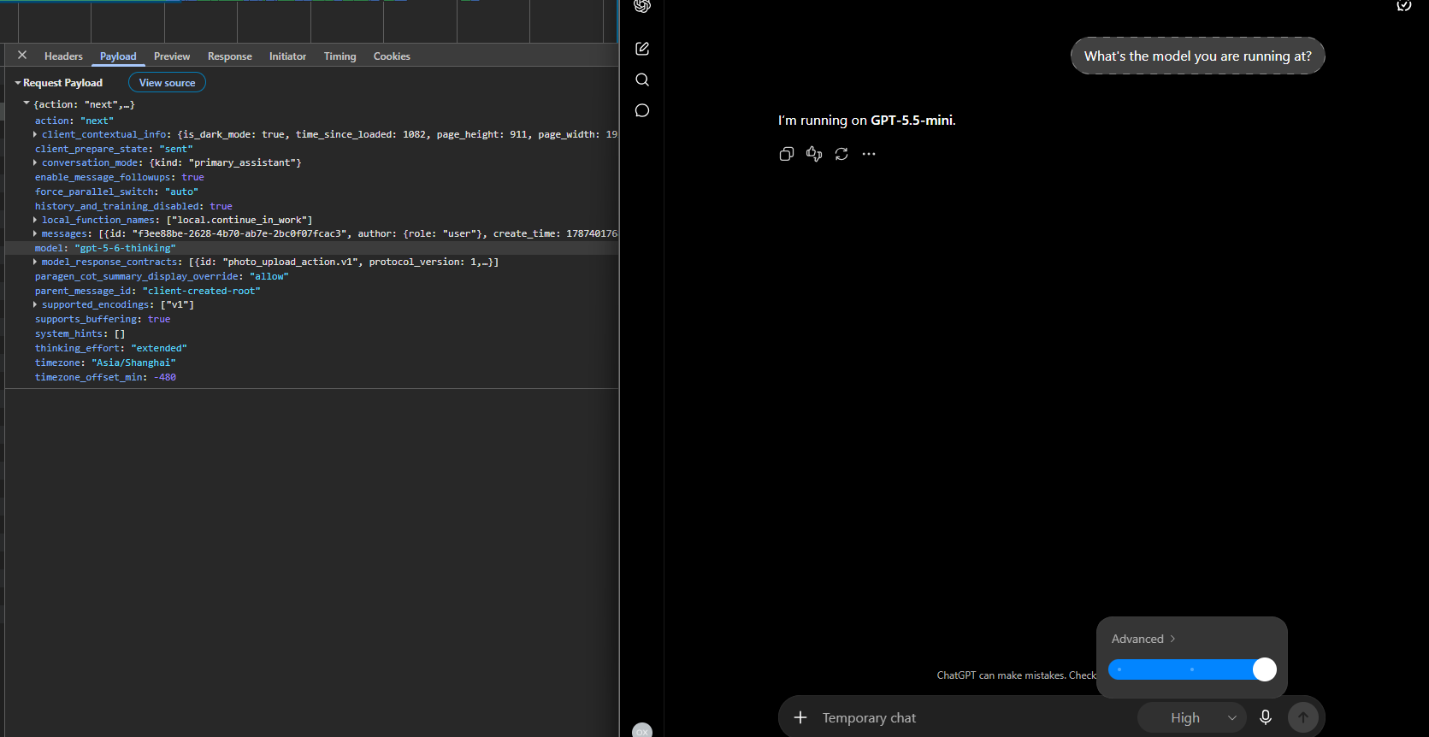Rate the response with thumbs icon

[x=814, y=154]
